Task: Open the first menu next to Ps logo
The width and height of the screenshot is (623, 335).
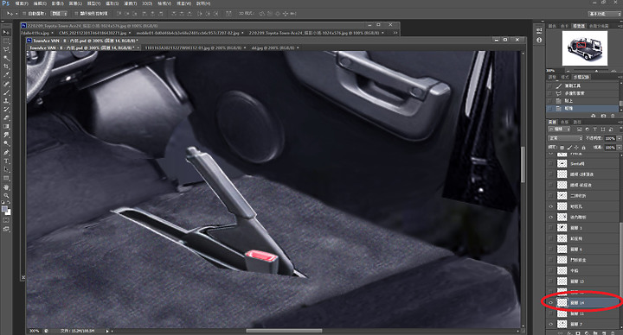Action: point(22,3)
